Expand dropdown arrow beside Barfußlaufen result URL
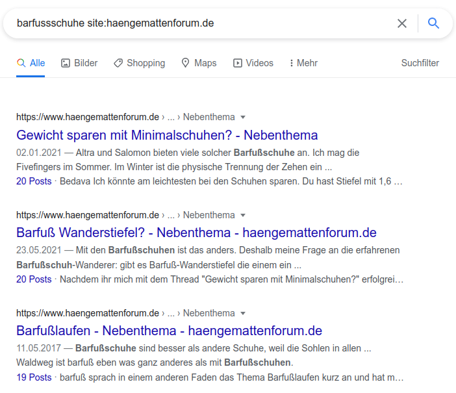Viewport: 456px width, 393px height. click(x=243, y=313)
